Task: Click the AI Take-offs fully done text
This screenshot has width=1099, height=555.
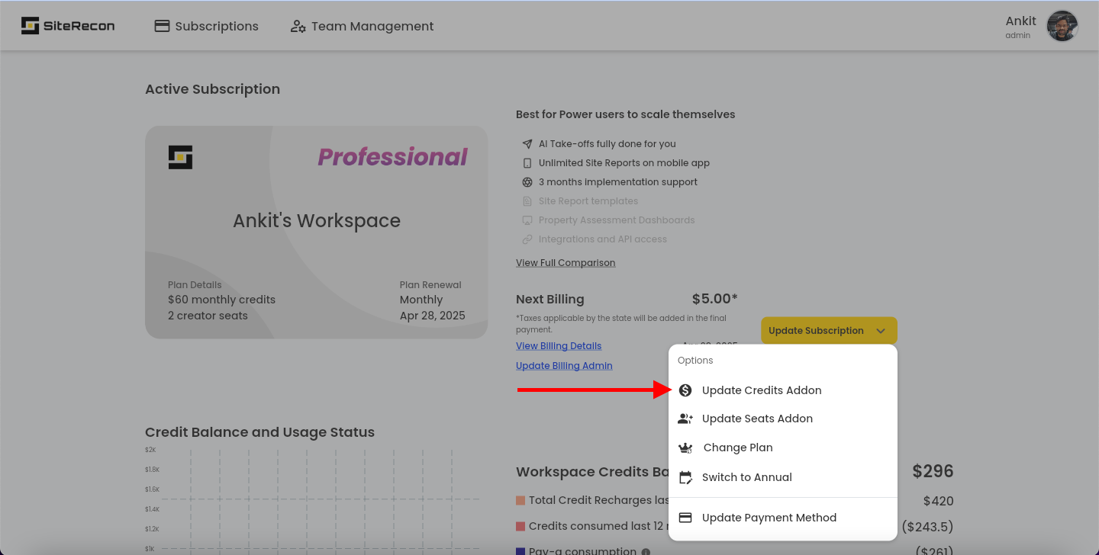Action: (x=608, y=144)
